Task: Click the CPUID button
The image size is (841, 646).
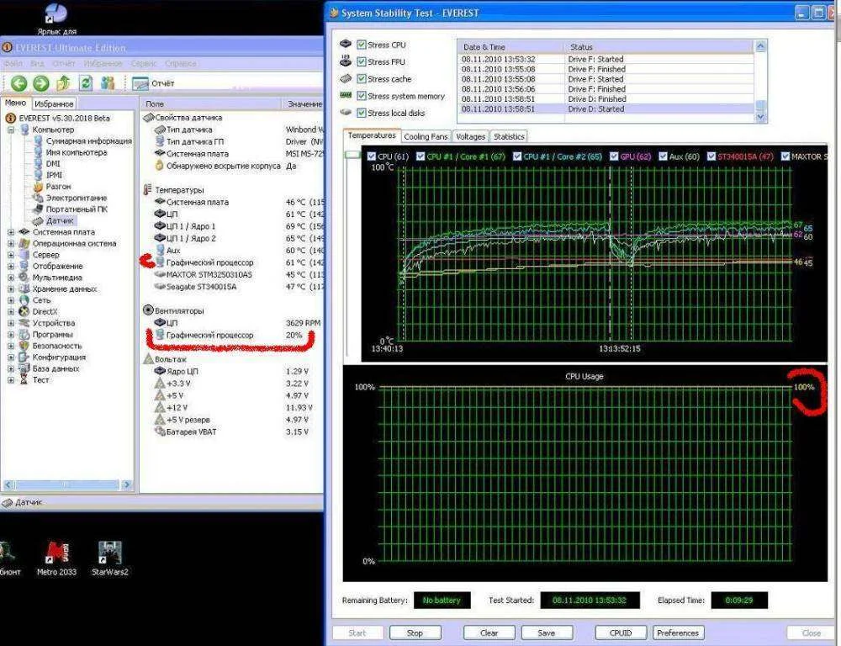Action: [621, 633]
